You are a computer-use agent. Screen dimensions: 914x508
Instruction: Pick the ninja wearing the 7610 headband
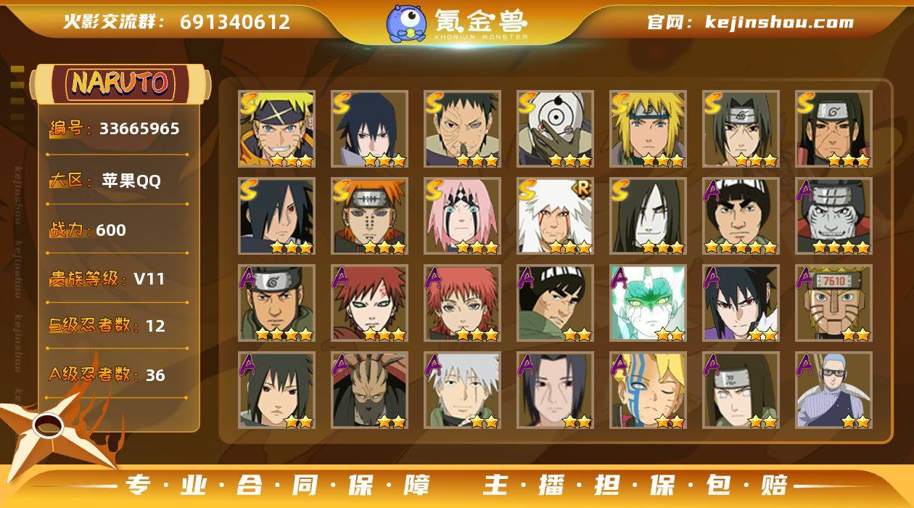pyautogui.click(x=834, y=303)
